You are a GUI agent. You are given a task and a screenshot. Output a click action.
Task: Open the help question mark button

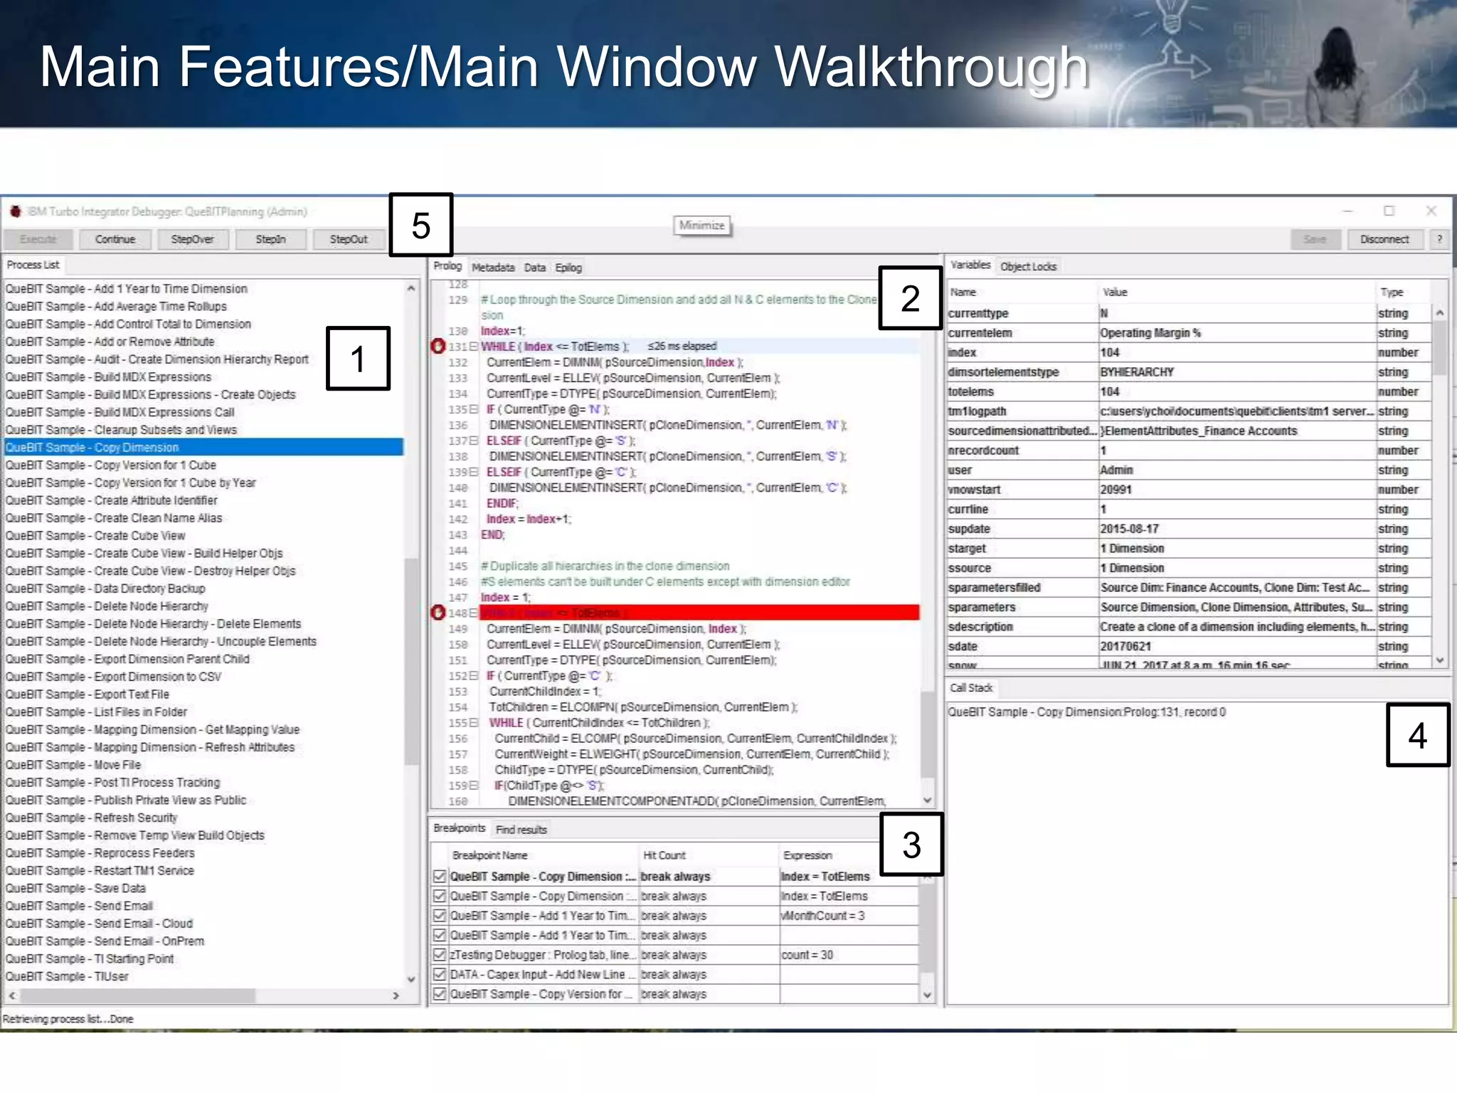coord(1439,239)
